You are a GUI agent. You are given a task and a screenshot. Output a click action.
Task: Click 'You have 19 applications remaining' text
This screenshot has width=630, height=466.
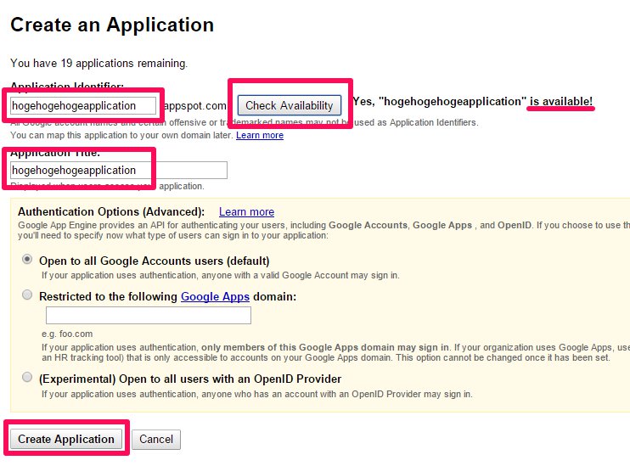[98, 63]
